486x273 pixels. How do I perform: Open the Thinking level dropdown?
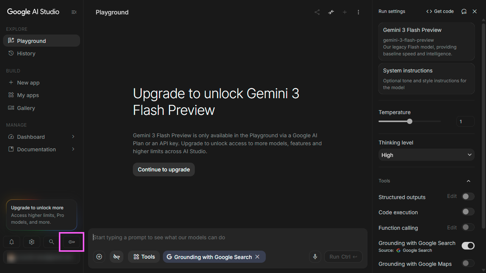pyautogui.click(x=426, y=155)
